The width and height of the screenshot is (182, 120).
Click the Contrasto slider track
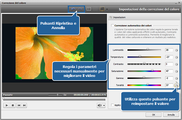tap(144, 64)
